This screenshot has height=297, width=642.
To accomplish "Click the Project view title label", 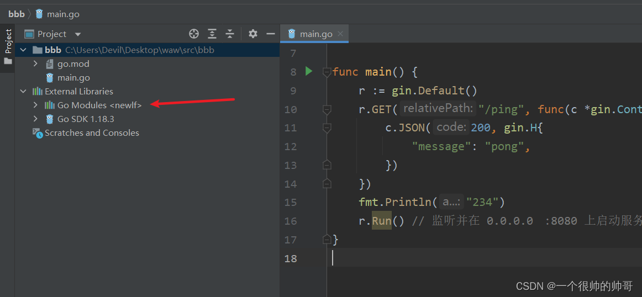I will pos(52,34).
